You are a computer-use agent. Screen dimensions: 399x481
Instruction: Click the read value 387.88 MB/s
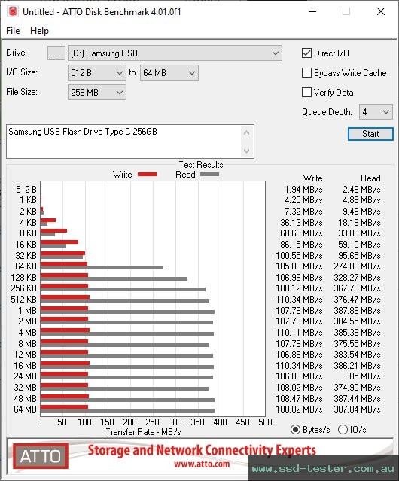point(357,310)
